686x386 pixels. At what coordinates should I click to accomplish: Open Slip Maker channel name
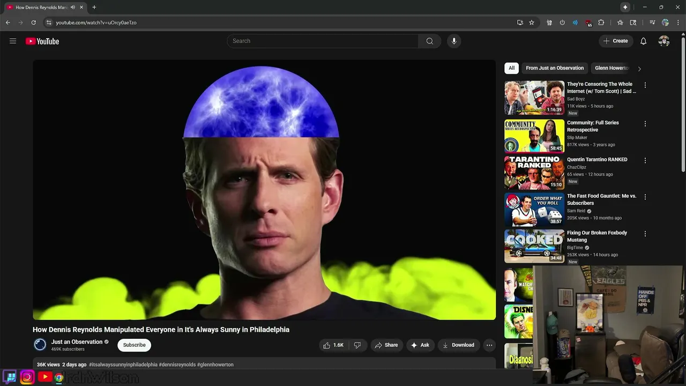(x=577, y=138)
